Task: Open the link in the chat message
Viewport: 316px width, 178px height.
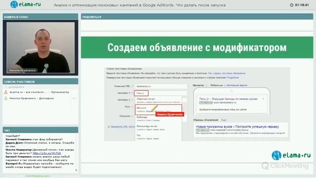Action: point(47,153)
